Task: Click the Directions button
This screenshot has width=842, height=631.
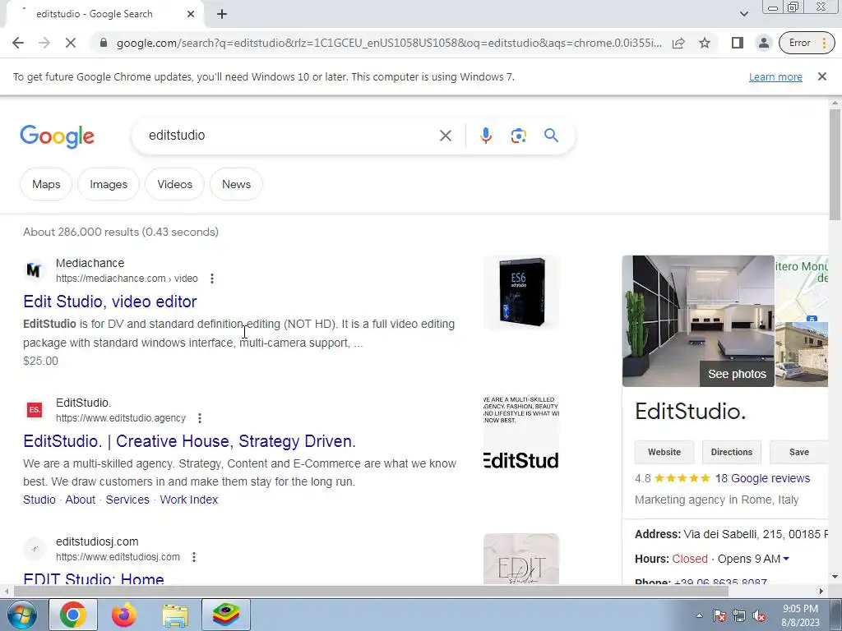Action: click(731, 452)
